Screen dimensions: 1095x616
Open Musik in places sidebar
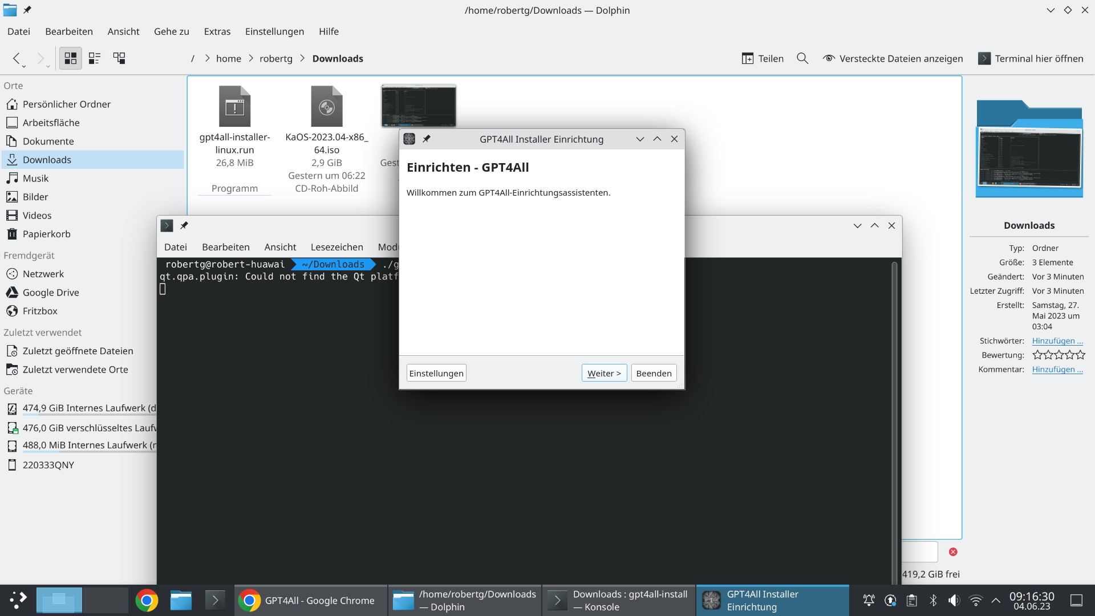tap(93, 178)
